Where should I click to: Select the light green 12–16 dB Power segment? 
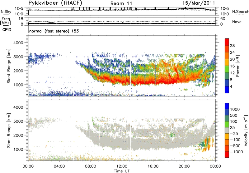(x=227, y=69)
